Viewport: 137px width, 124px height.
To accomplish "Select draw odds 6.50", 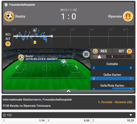I will (x=68, y=120).
